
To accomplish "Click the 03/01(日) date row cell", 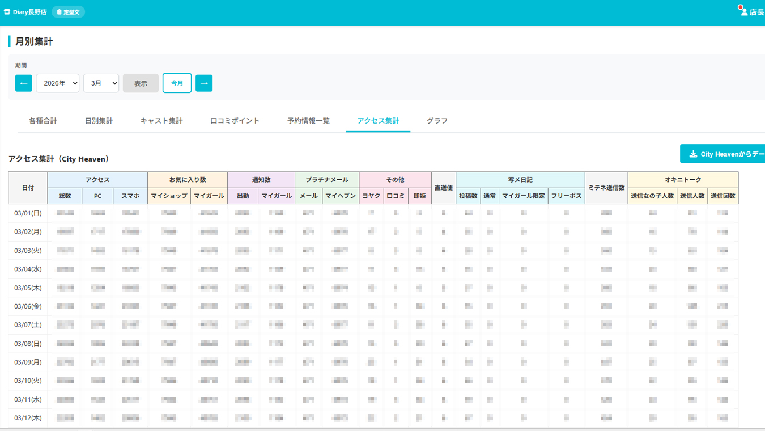I will point(28,213).
